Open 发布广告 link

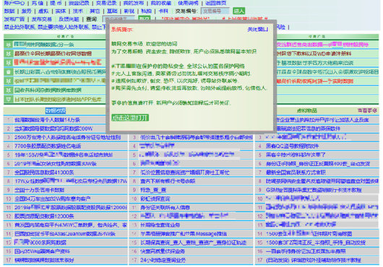(x=14, y=19)
